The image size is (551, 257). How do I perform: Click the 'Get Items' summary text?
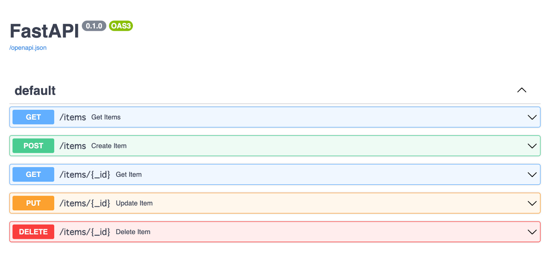[106, 117]
